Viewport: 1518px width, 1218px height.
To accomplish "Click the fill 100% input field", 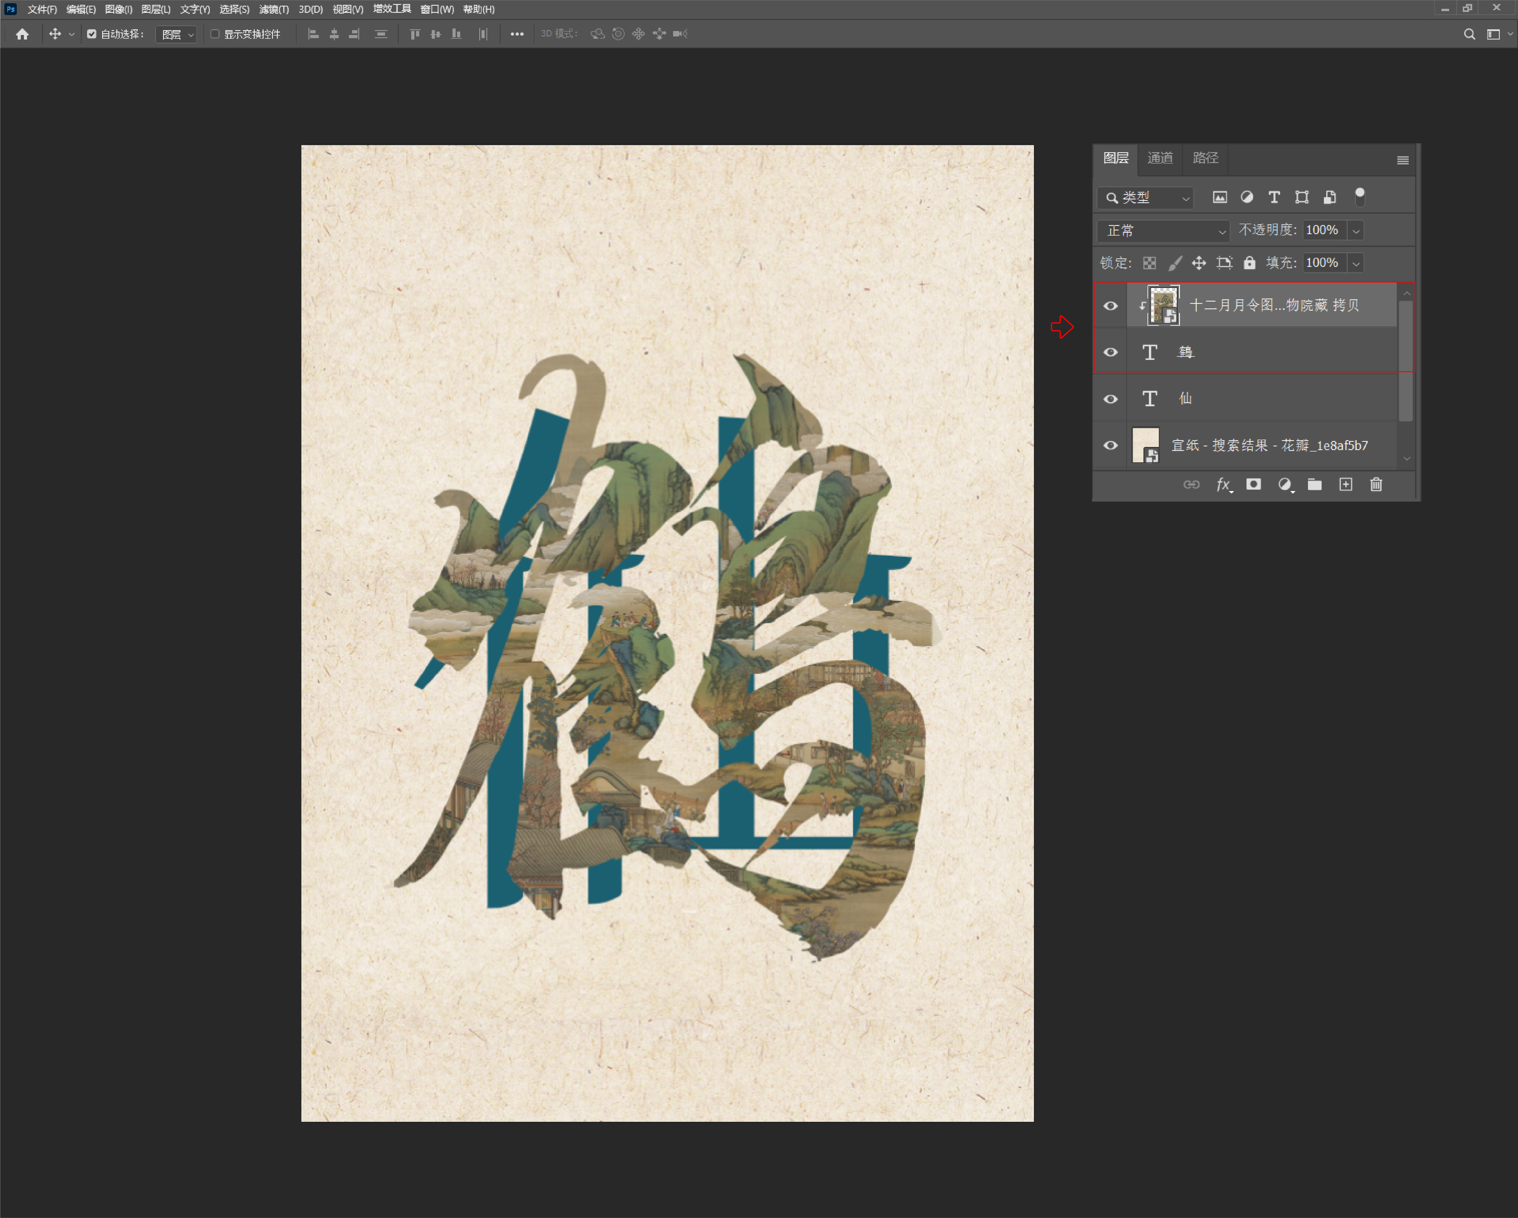I will (1324, 263).
